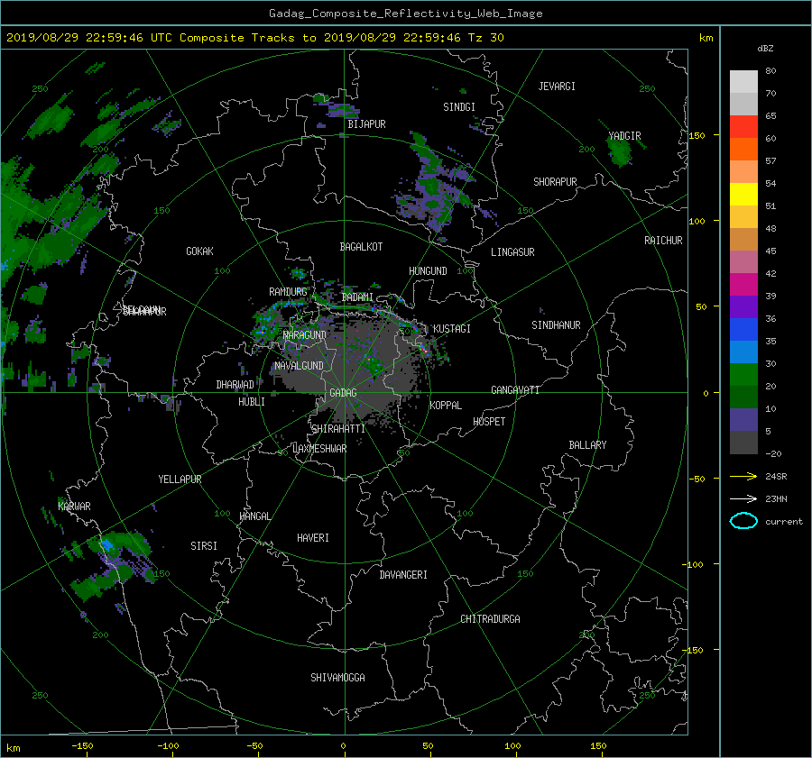This screenshot has width=812, height=758.
Task: Click the SHORAPUR city label
Action: click(x=555, y=181)
